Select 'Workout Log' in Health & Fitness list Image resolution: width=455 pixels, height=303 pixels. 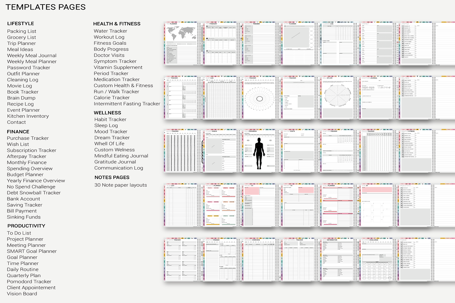pos(109,37)
